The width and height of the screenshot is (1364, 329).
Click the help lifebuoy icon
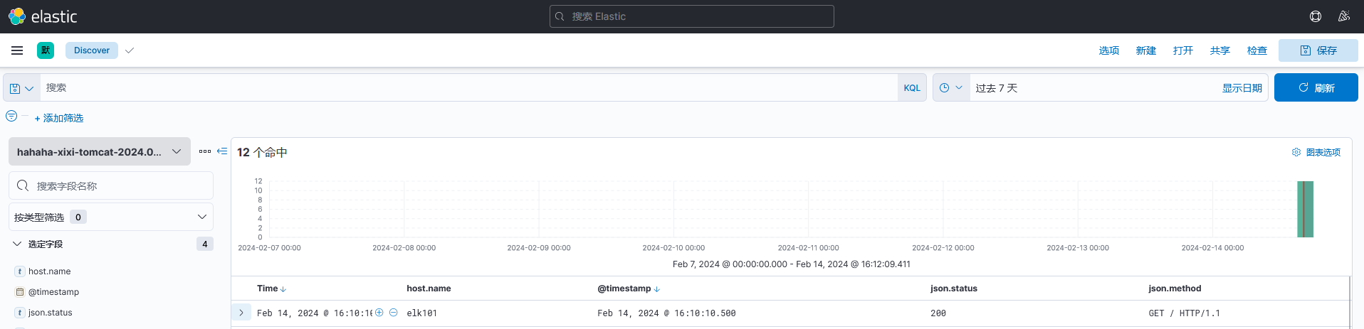tap(1315, 16)
